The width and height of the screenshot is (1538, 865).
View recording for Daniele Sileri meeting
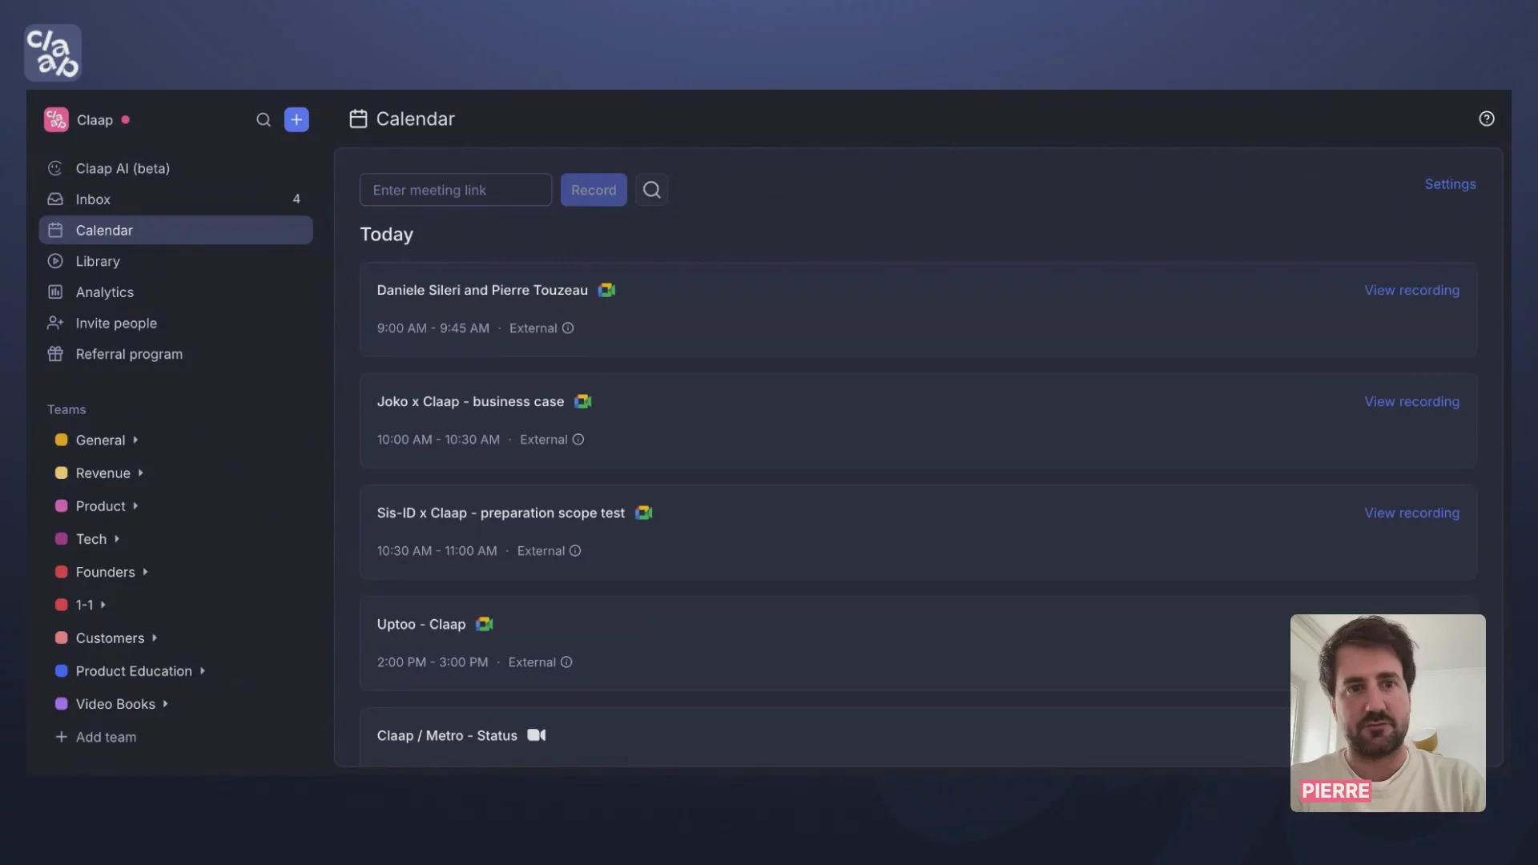[x=1411, y=290]
